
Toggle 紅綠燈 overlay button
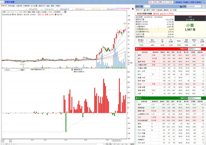(44, 12)
